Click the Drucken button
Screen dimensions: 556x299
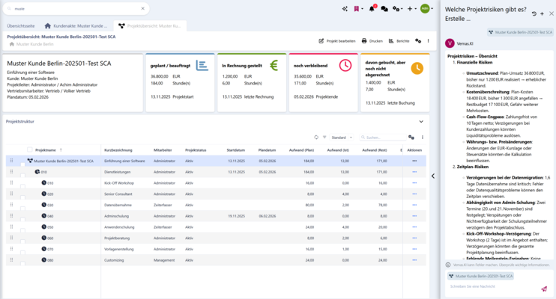[372, 41]
